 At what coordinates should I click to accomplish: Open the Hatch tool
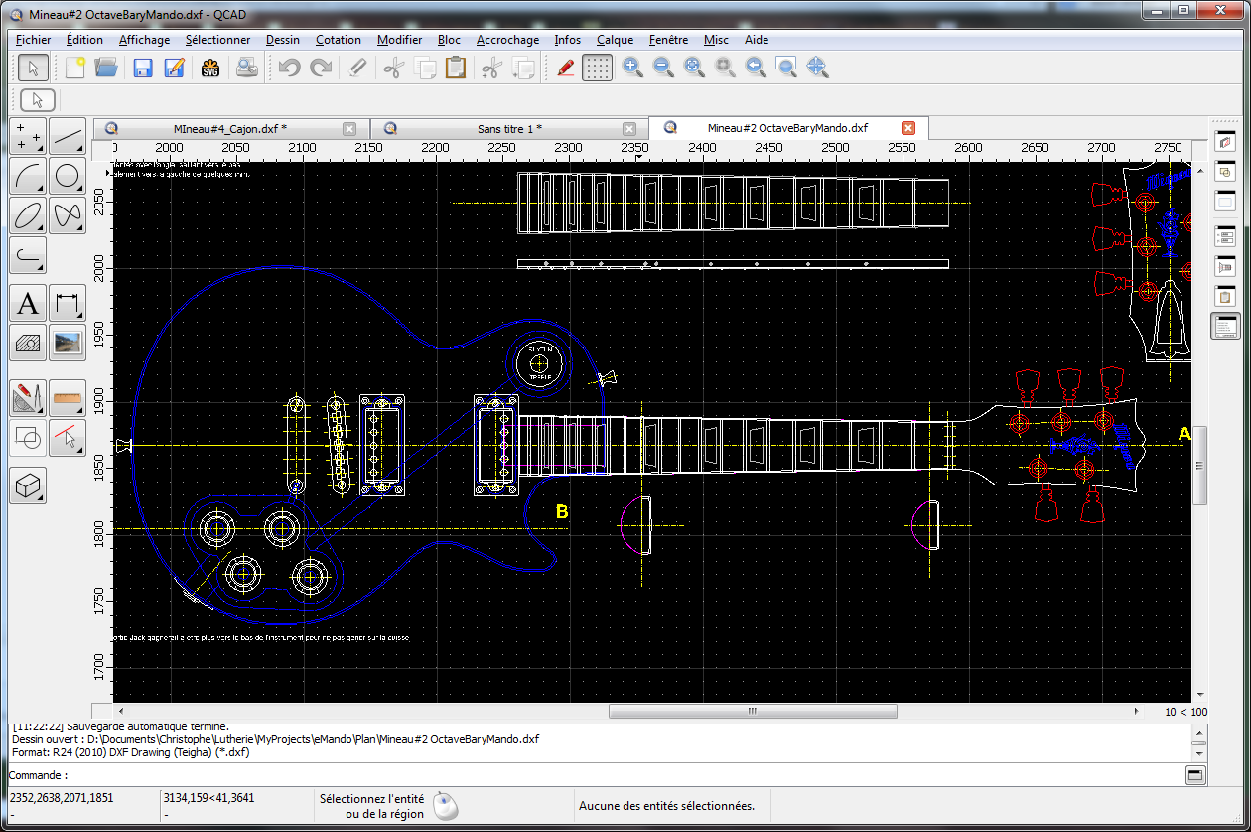(x=29, y=343)
